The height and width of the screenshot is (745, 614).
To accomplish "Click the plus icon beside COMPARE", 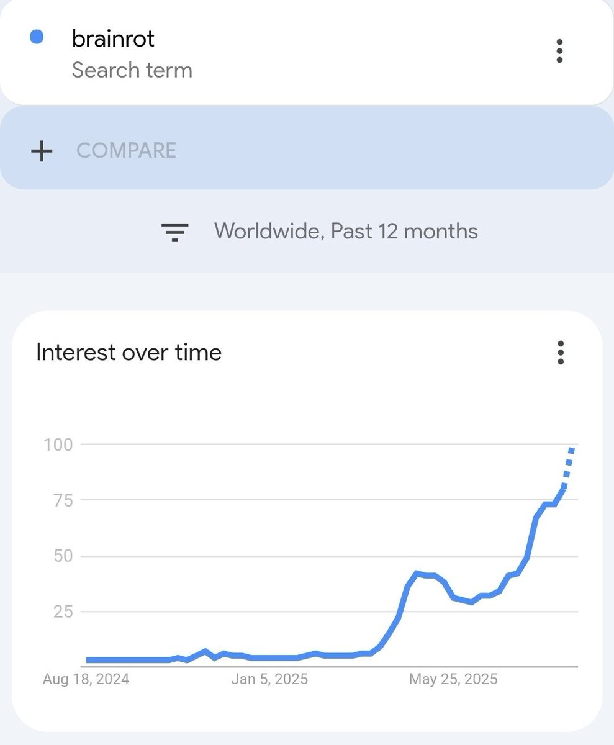I will click(42, 151).
